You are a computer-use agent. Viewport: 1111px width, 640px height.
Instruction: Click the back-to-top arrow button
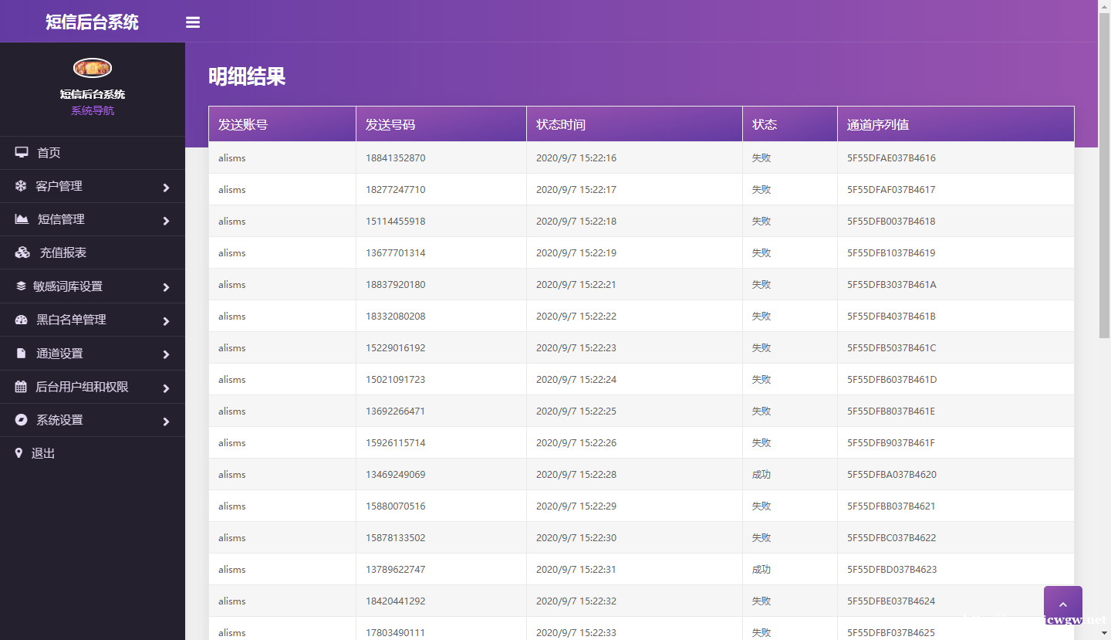pyautogui.click(x=1062, y=603)
